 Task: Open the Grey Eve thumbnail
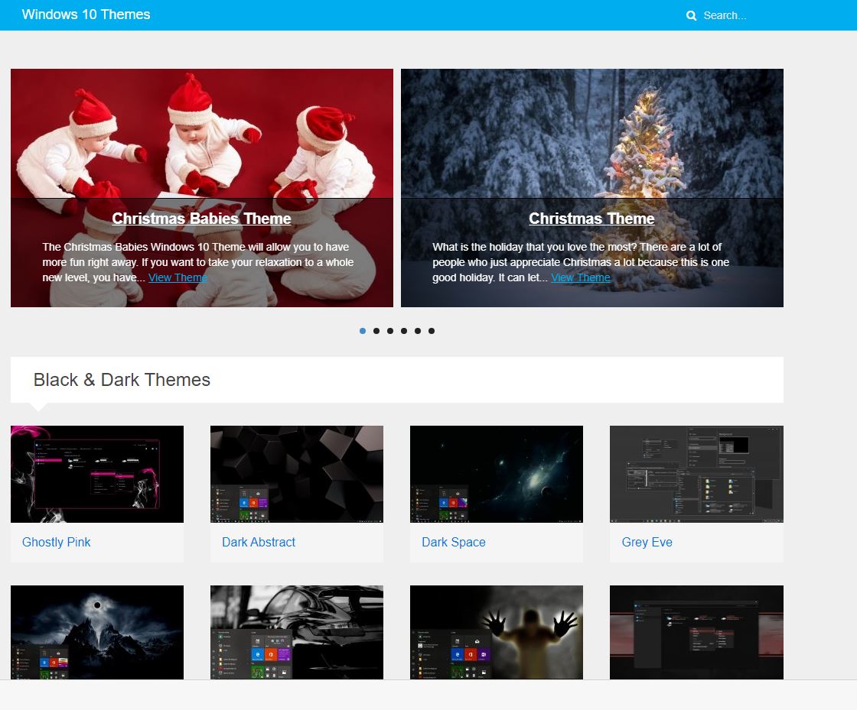696,475
